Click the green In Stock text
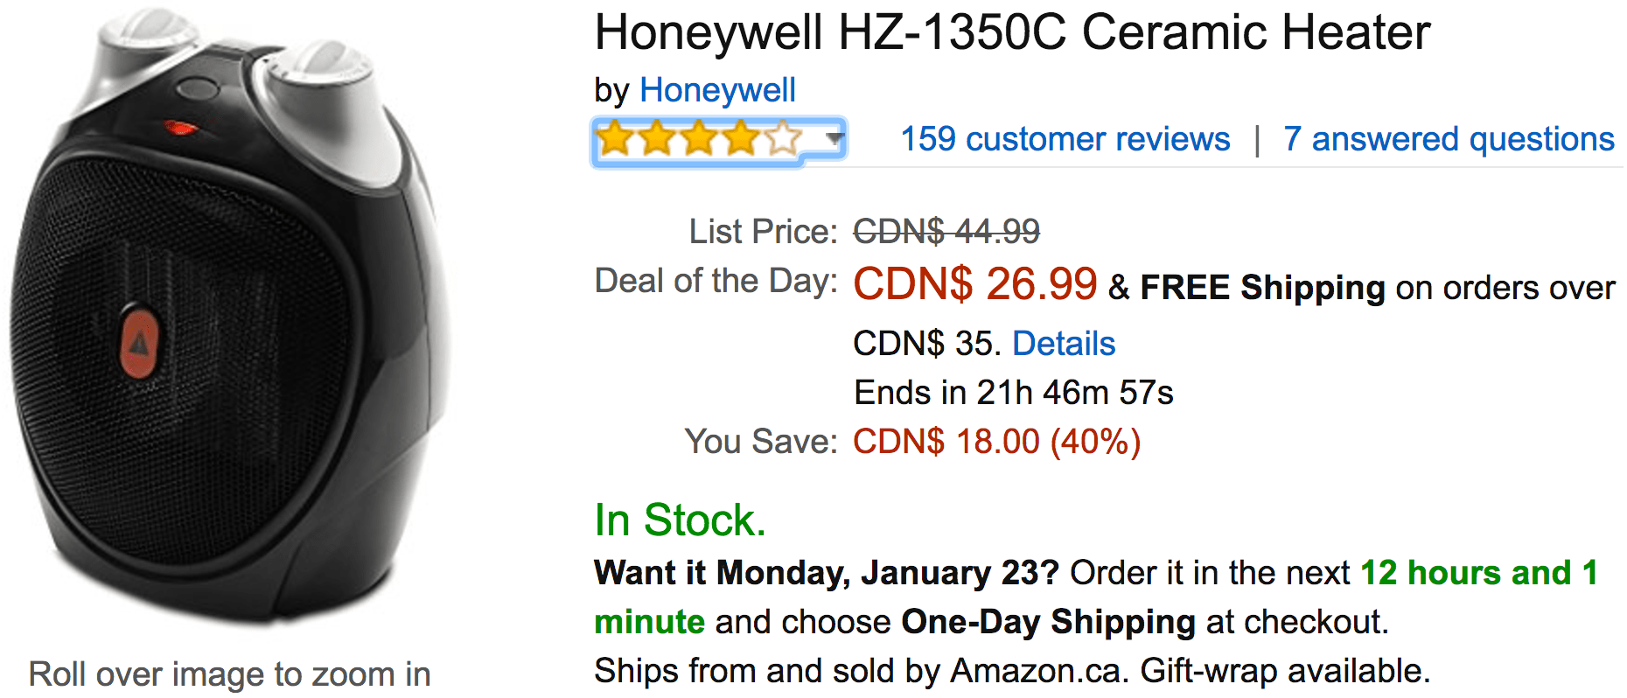This screenshot has width=1627, height=698. (681, 520)
